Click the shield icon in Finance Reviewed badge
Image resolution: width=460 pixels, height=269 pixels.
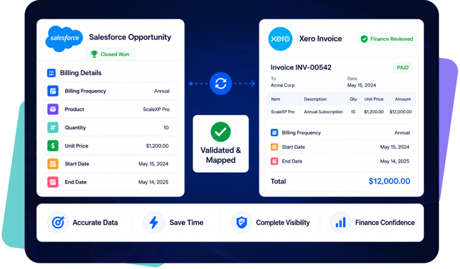364,39
